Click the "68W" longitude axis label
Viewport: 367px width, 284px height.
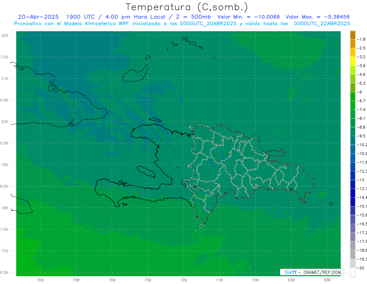(327, 280)
